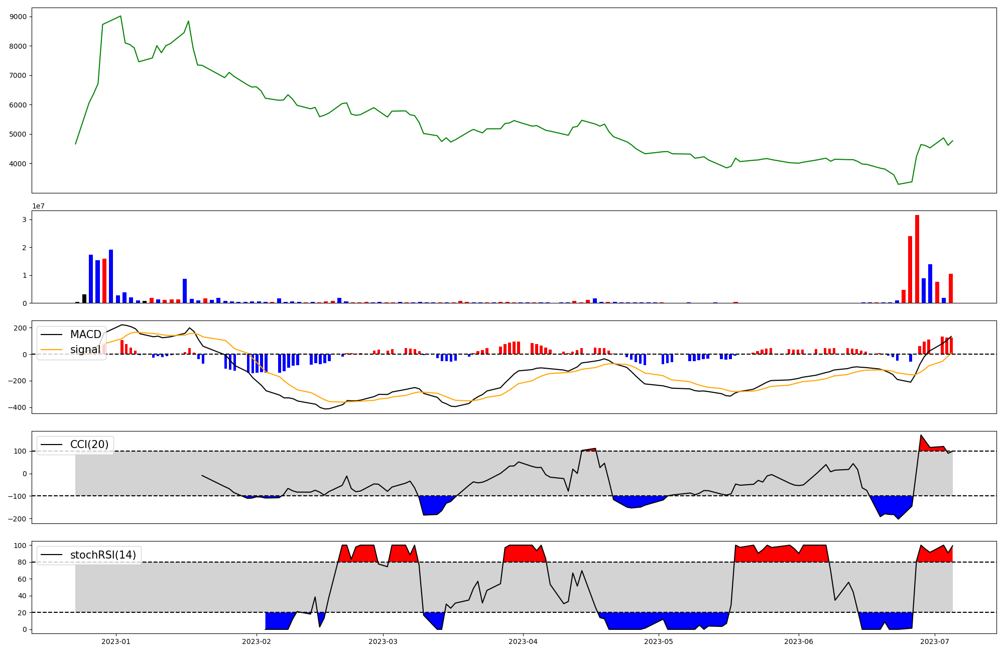Click the 80 stochRSI axis tick label
The width and height of the screenshot is (1004, 653).
coord(22,563)
